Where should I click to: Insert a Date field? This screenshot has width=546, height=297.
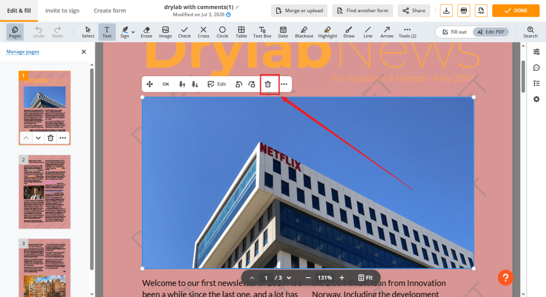pyautogui.click(x=283, y=31)
